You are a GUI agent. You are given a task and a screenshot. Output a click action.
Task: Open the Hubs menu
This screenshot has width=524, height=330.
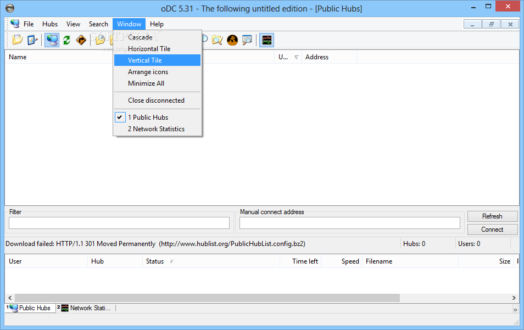click(x=50, y=24)
